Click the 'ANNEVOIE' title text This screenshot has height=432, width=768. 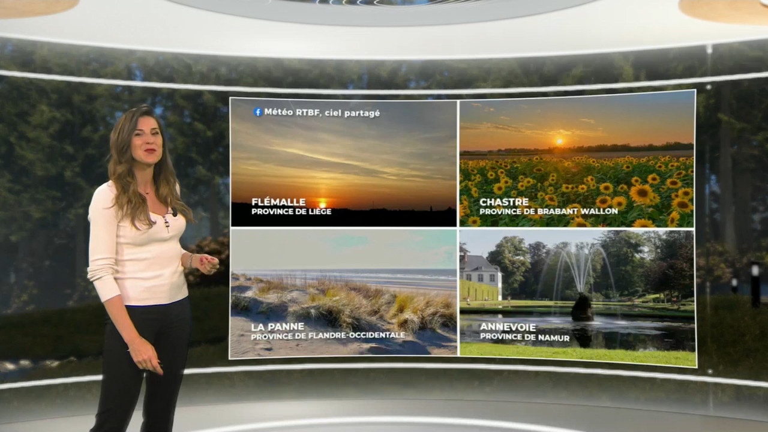[508, 328]
